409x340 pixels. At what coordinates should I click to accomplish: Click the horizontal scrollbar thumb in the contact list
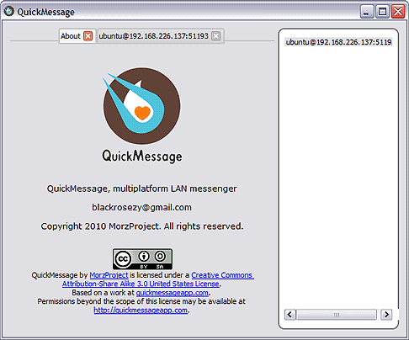tap(337, 315)
